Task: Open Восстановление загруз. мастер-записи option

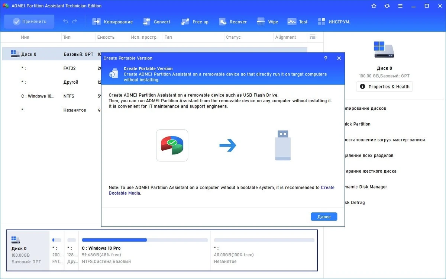Action: (385, 140)
